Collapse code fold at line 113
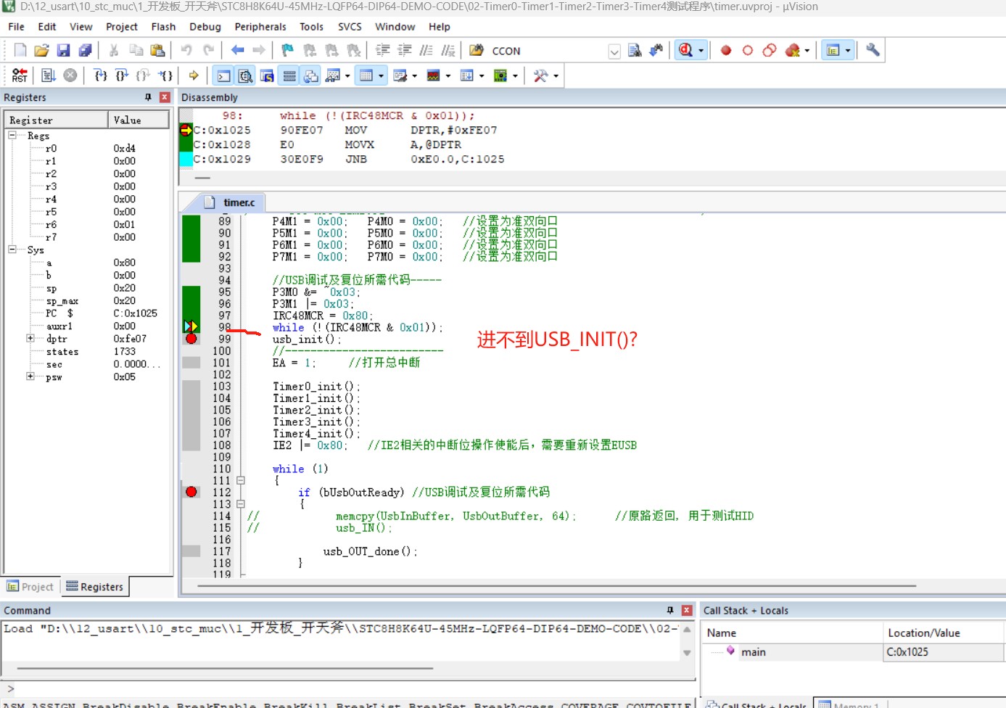Screen dimensions: 1006x708 [x=241, y=504]
